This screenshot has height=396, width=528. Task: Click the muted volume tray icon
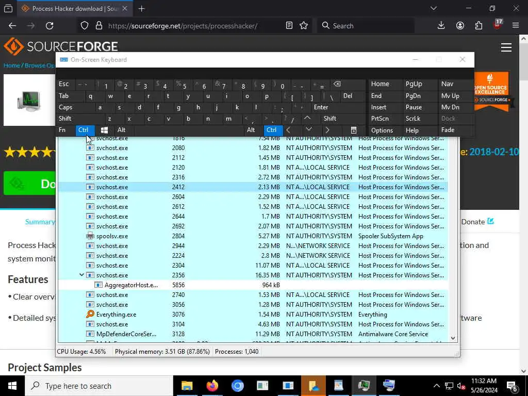461,386
